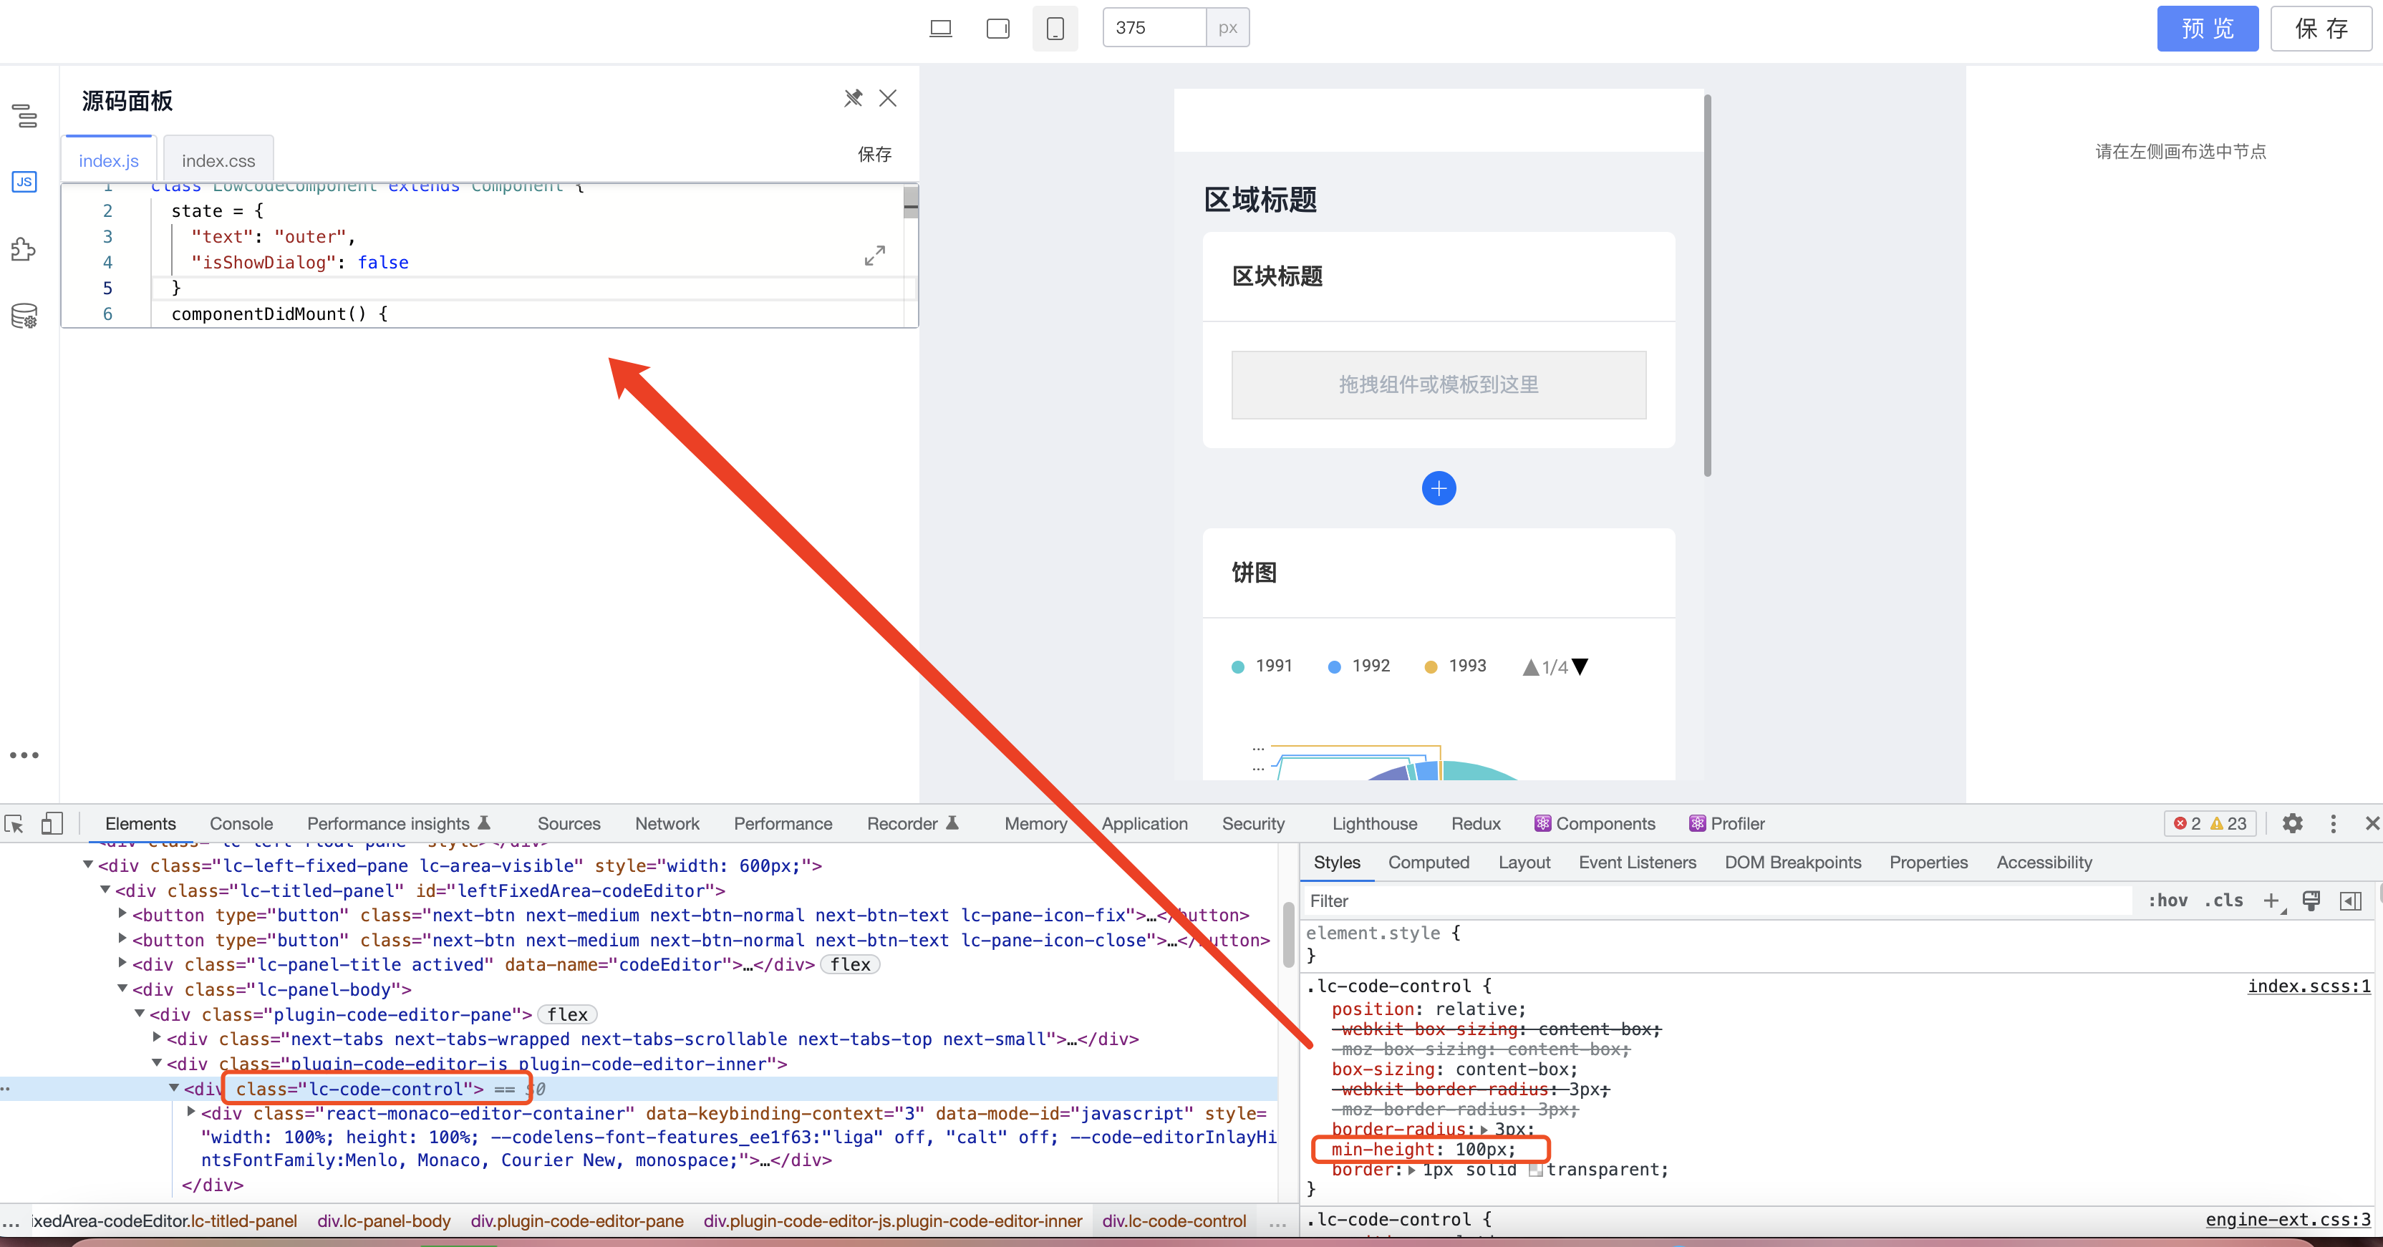This screenshot has width=2383, height=1247.
Task: Click the plugin puzzle icon in left sidebar
Action: click(24, 249)
